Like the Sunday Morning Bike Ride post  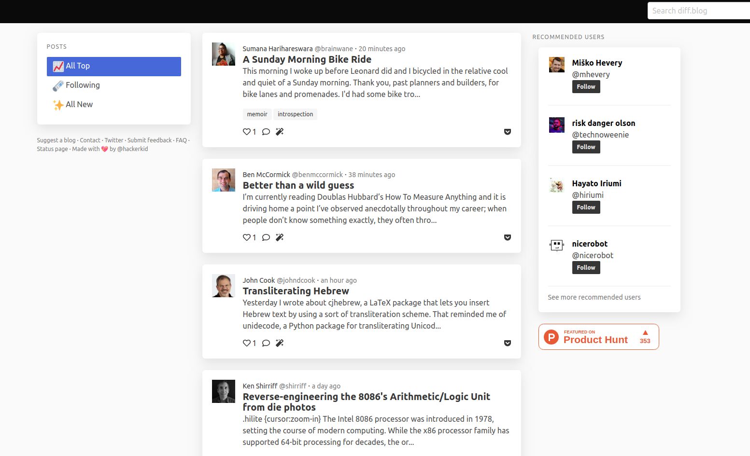[246, 131]
